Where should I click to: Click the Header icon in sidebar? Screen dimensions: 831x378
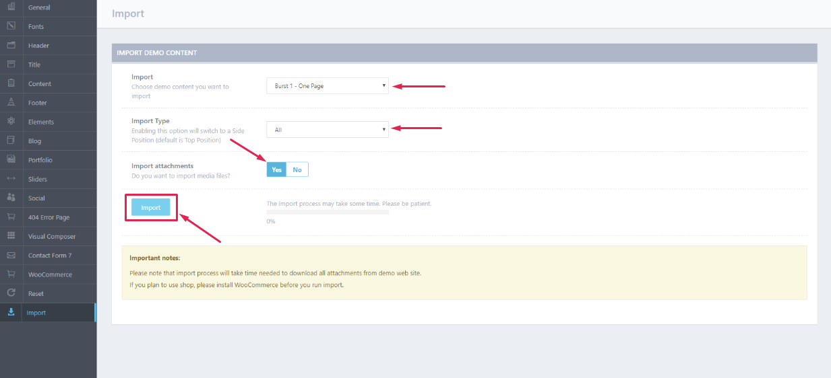(x=11, y=46)
